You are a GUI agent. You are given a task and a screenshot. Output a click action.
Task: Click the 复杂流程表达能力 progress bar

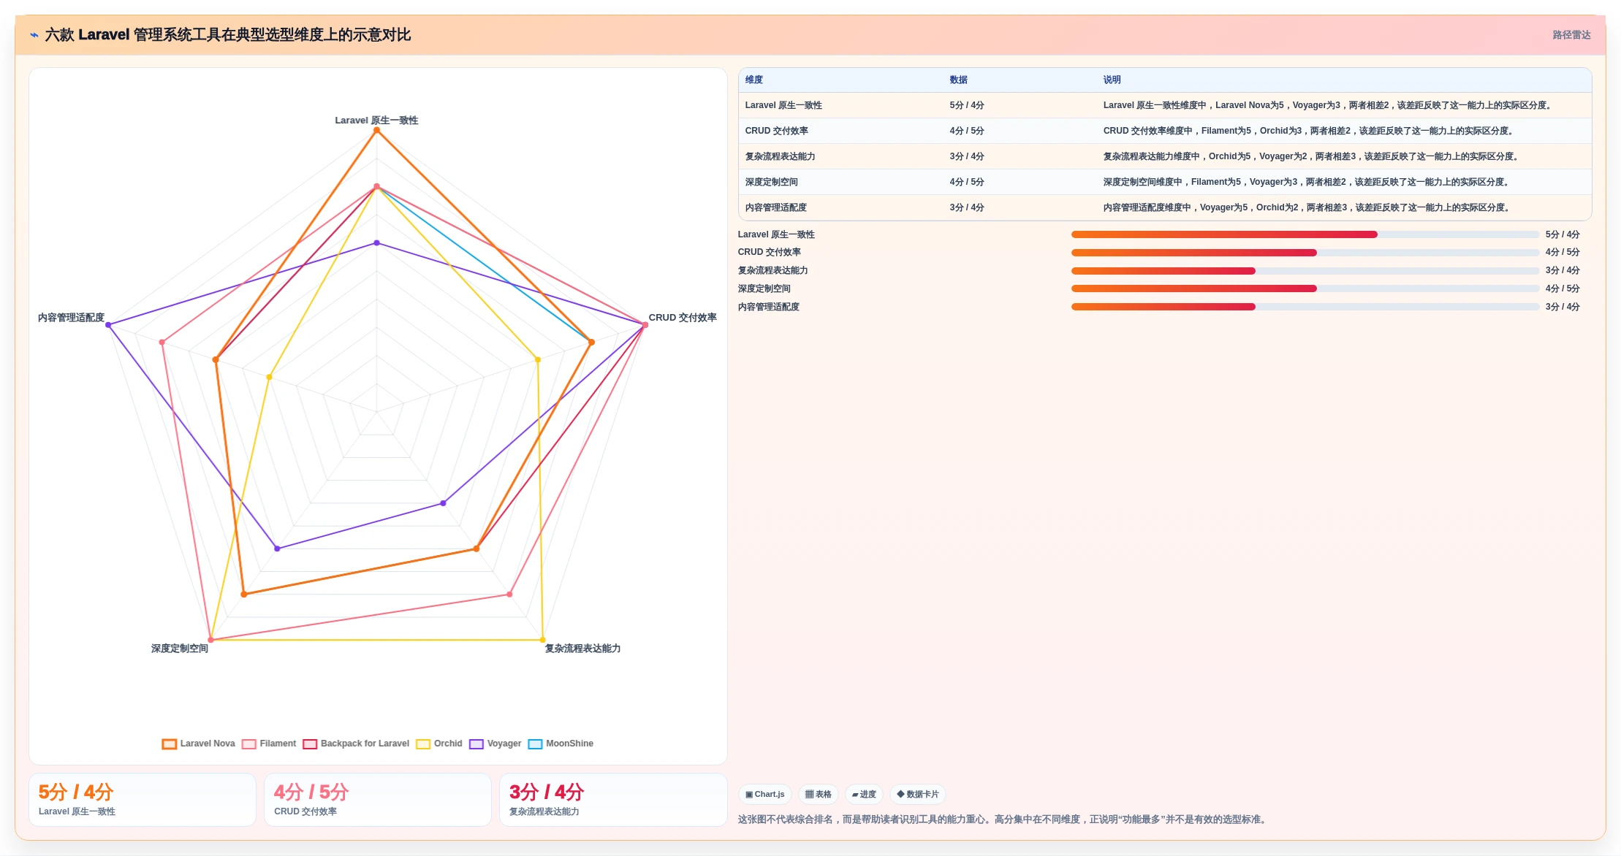(1305, 271)
